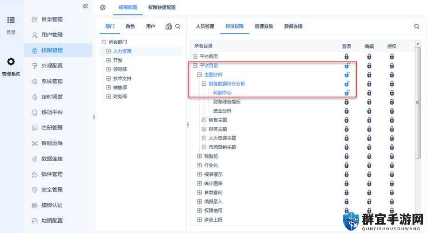This screenshot has width=427, height=233.
Task: Click the 安全管理 shield icon
Action: (34, 190)
